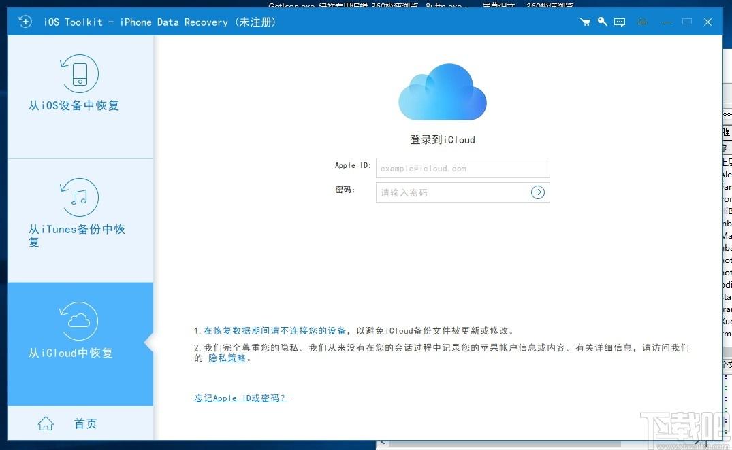Click the large iCloud cloud logo

pos(443,92)
